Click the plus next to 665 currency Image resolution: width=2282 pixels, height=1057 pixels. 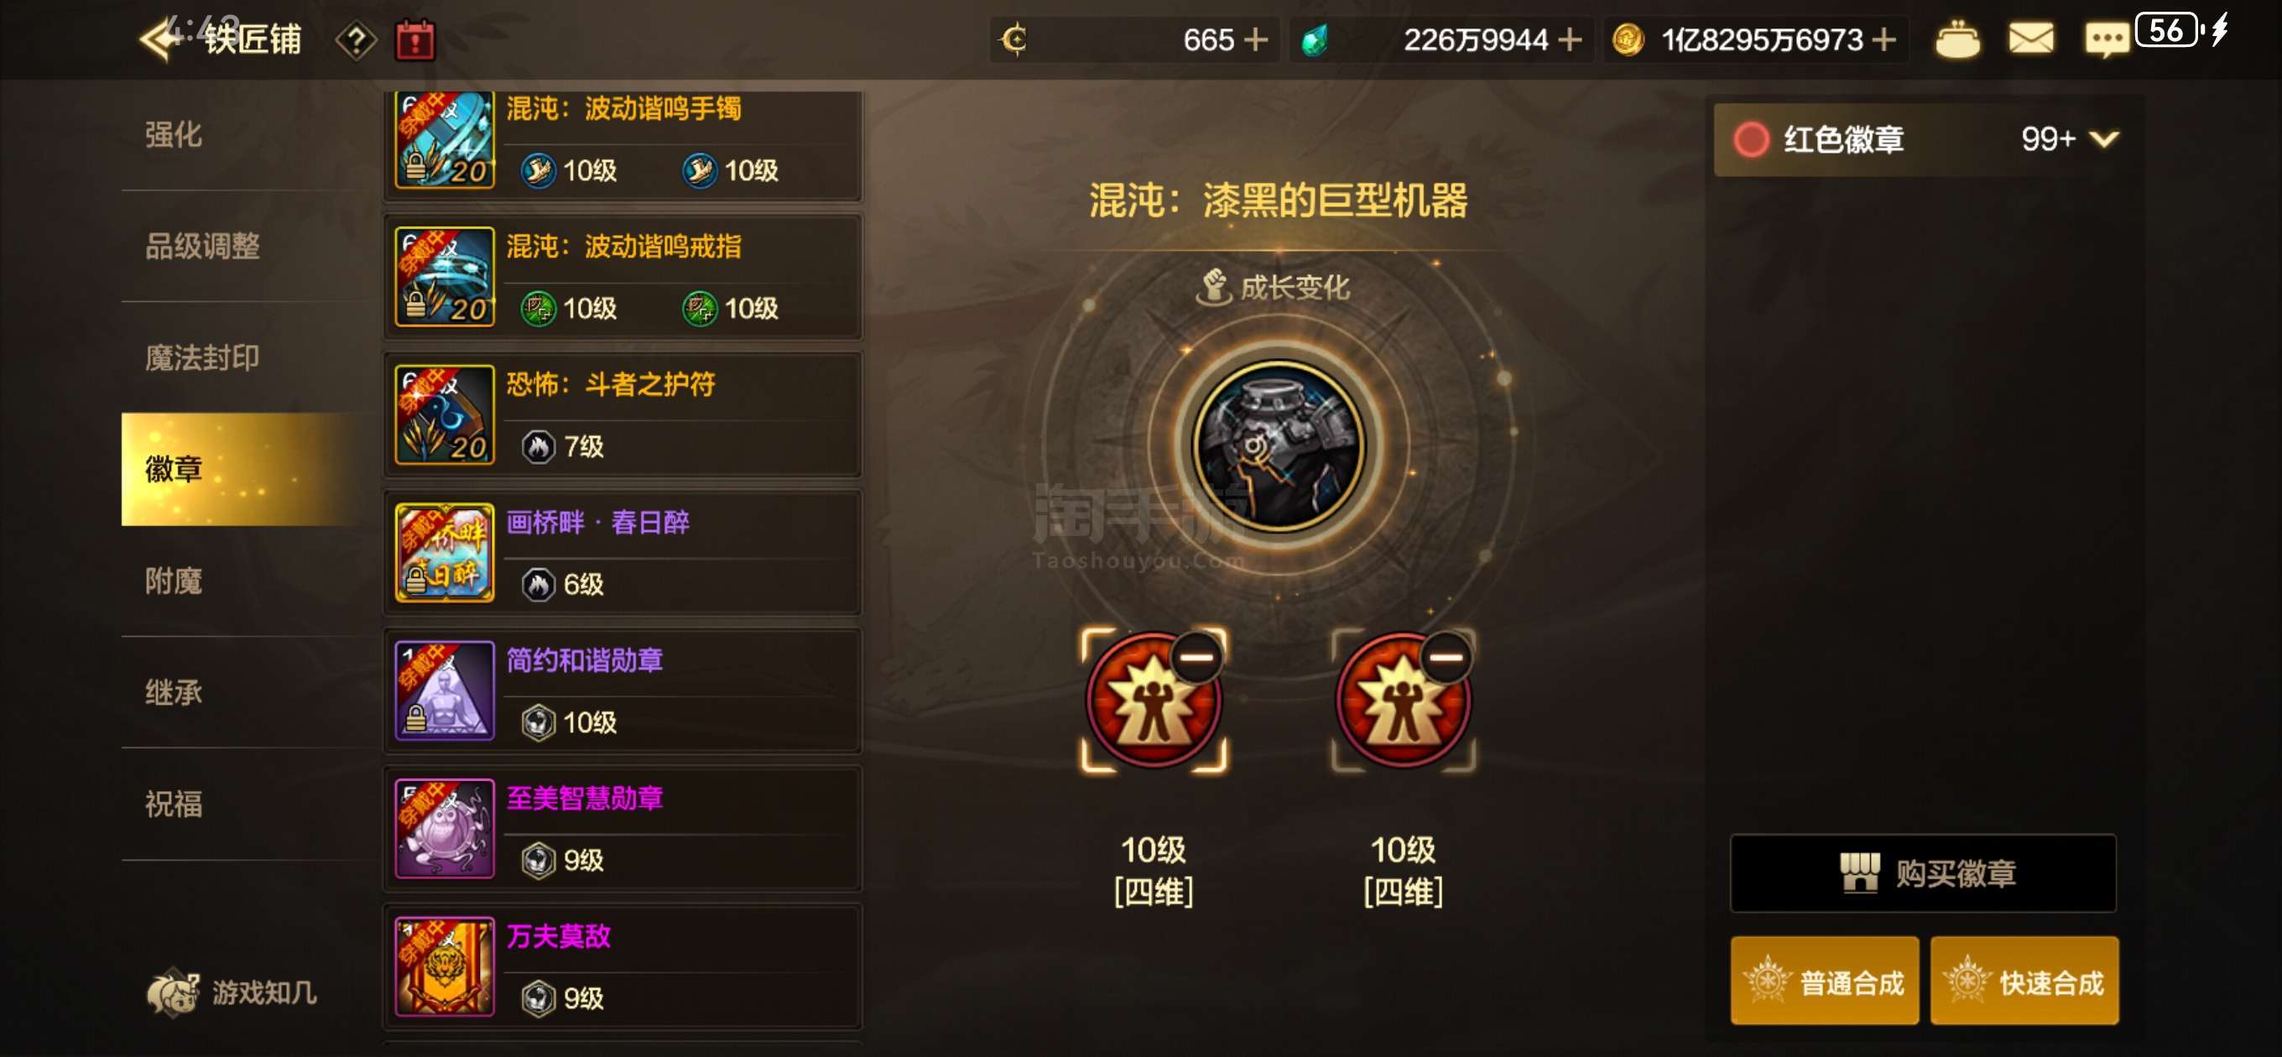pos(1256,40)
